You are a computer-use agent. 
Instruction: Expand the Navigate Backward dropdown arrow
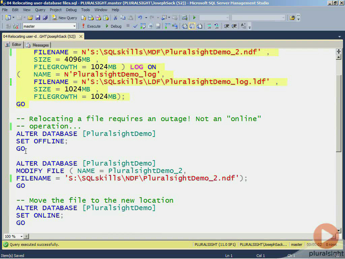[x=169, y=18]
